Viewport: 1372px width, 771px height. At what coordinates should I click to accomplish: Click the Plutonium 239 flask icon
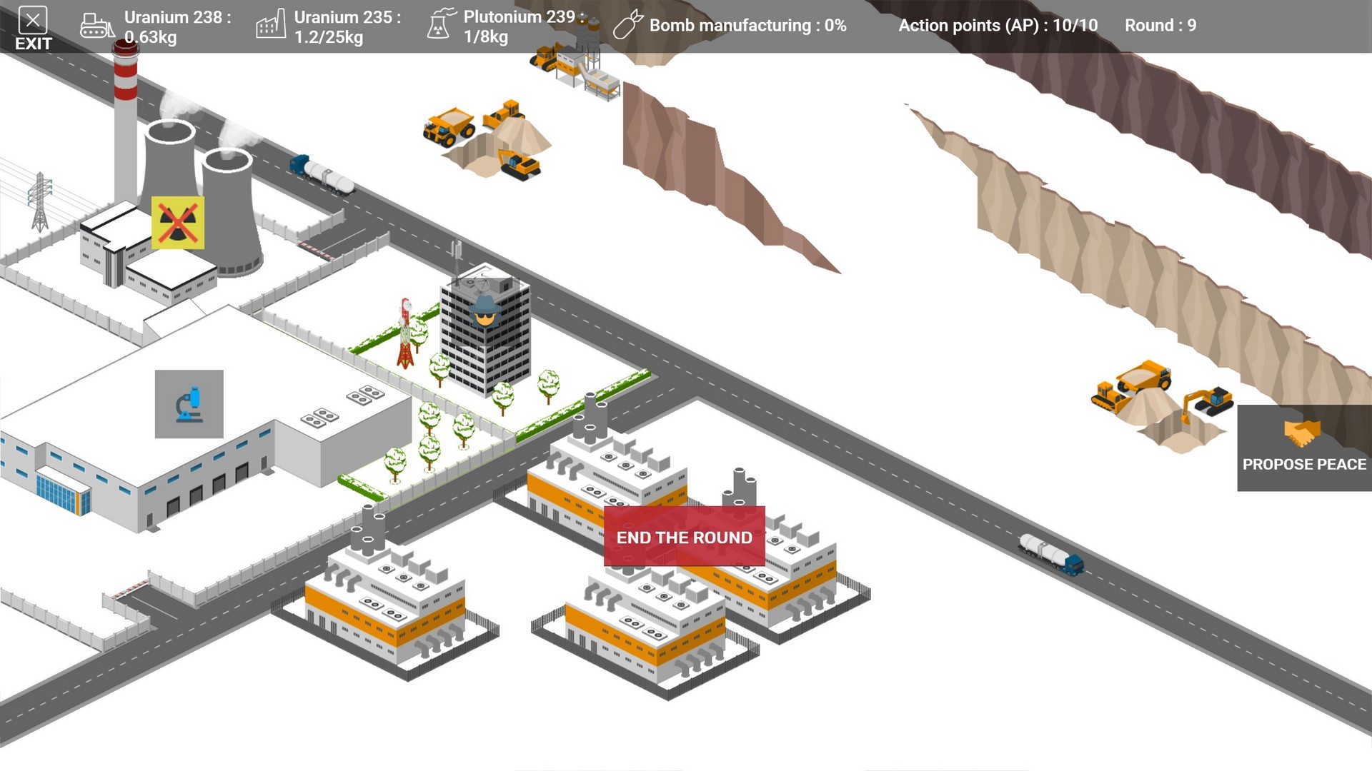tap(440, 24)
